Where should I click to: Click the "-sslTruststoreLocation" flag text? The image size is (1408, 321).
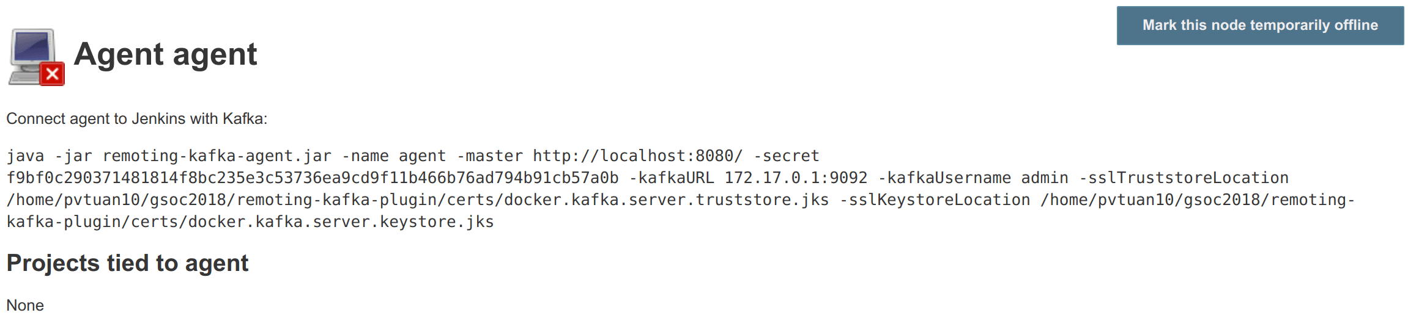point(1184,178)
